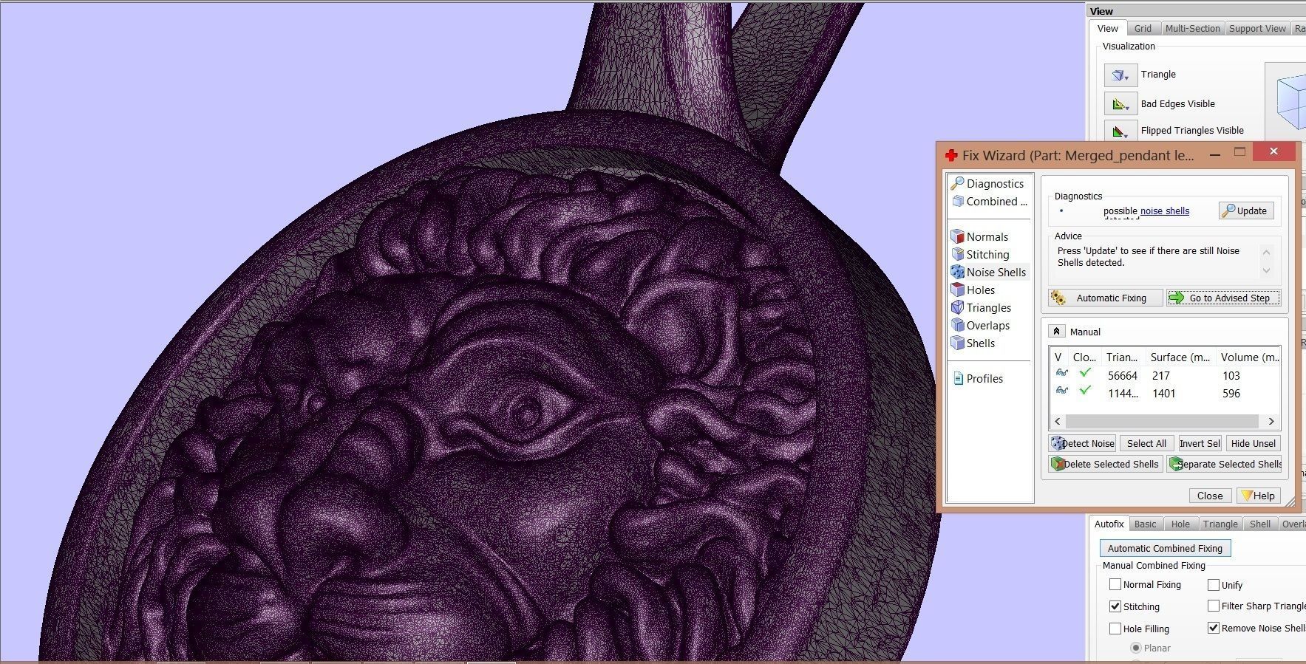Image resolution: width=1306 pixels, height=664 pixels.
Task: Open Profiles in Fix Wizard sidebar
Action: [x=977, y=378]
